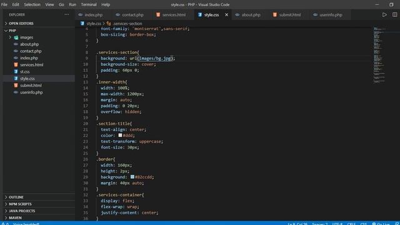The image size is (400, 225).
Task: Open about.php in the explorer
Action: click(x=29, y=44)
